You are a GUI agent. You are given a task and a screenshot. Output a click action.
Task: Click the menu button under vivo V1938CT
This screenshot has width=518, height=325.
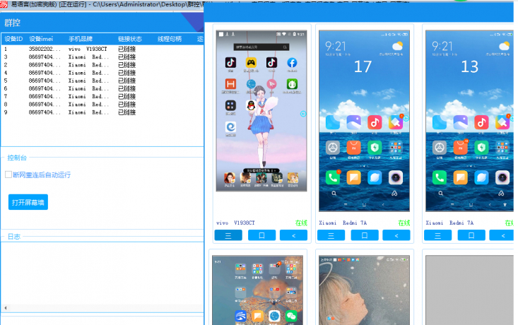click(228, 235)
